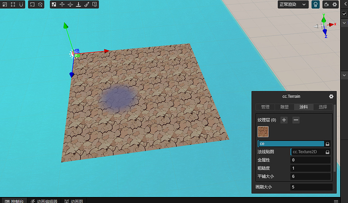Click the gray cone on view gizmo
This screenshot has width=348, height=203.
(x=317, y=26)
